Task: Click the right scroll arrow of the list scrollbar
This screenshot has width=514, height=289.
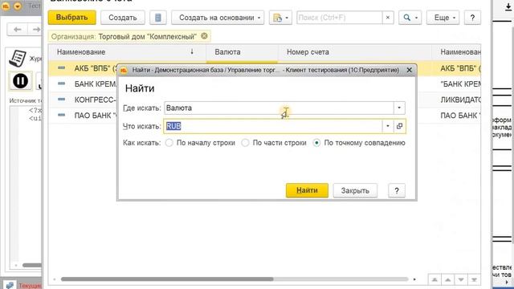Action: 414,279
